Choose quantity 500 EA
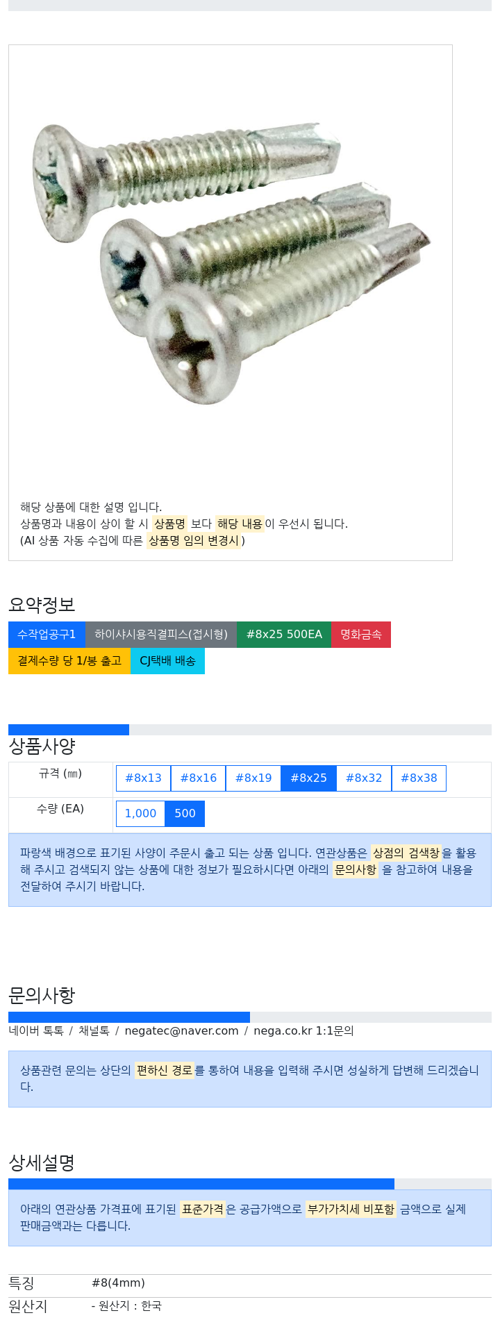 click(185, 814)
